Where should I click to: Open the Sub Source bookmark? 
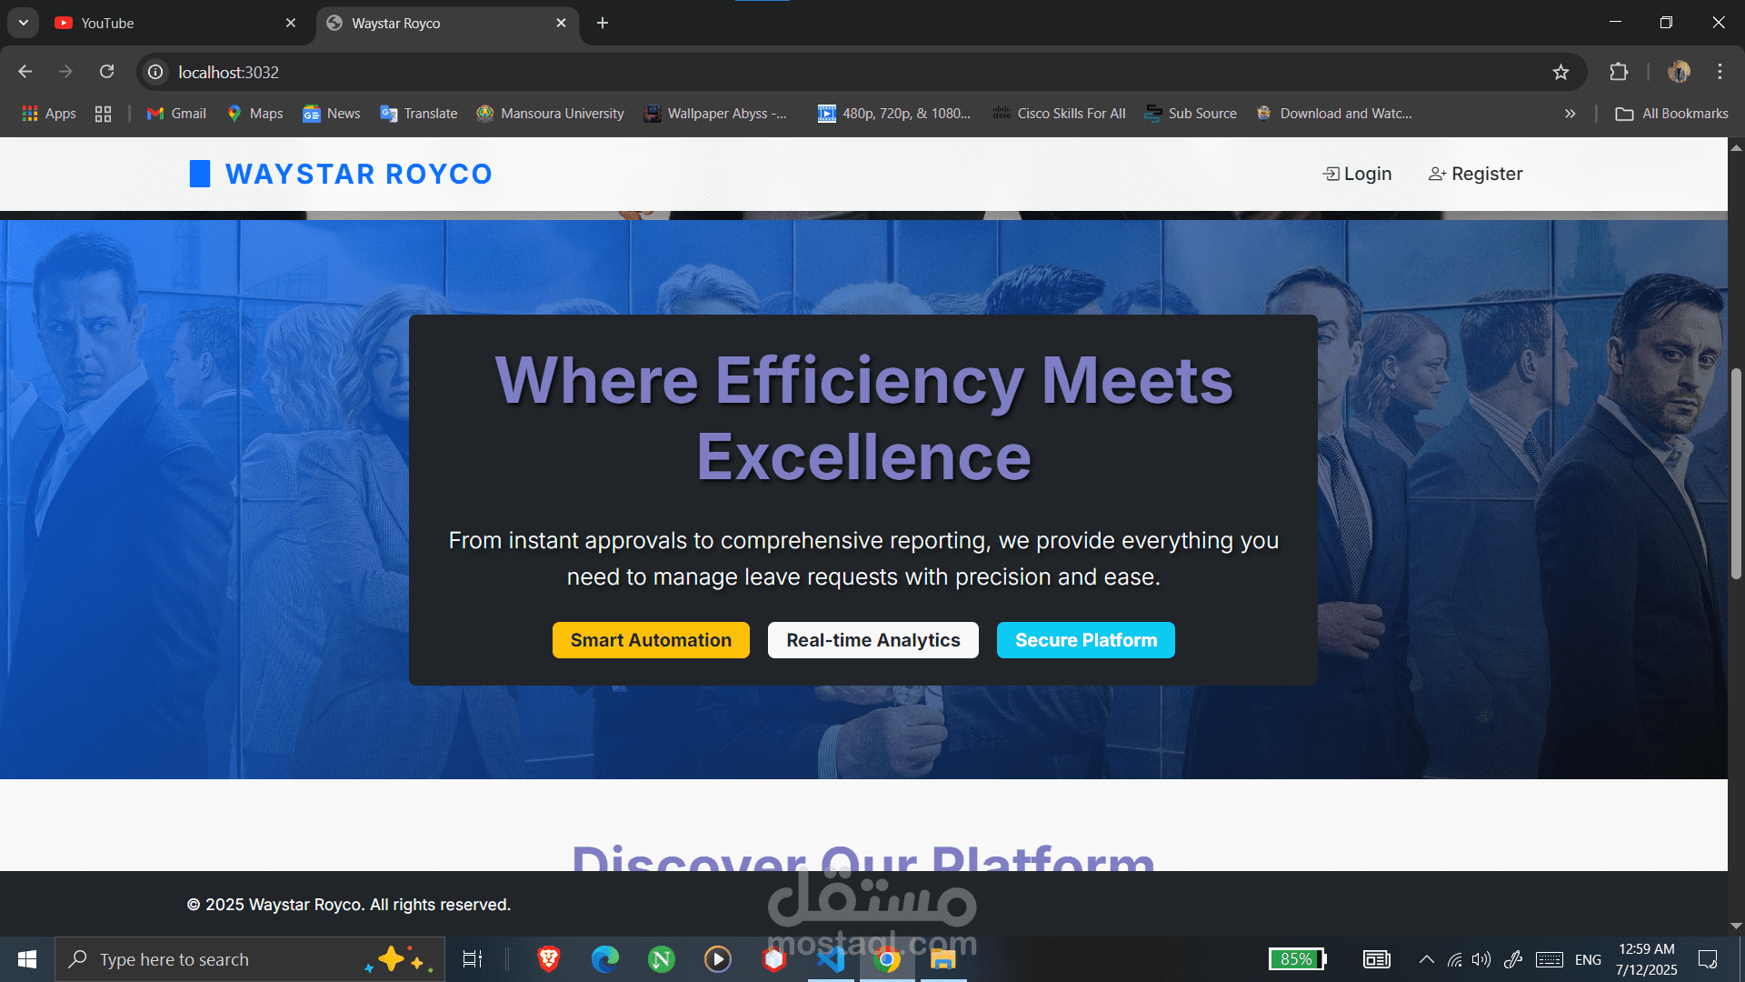point(1192,114)
